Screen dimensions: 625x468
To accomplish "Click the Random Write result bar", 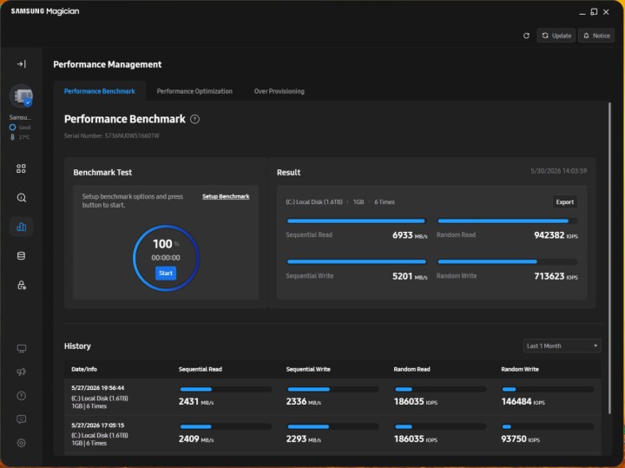I will (507, 262).
